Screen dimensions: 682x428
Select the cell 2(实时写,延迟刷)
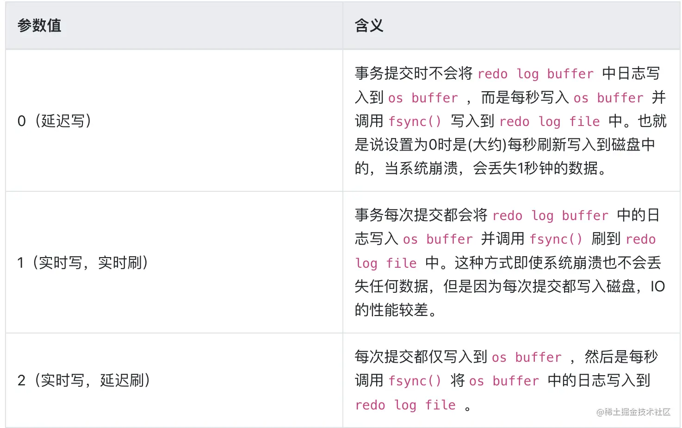coord(174,380)
